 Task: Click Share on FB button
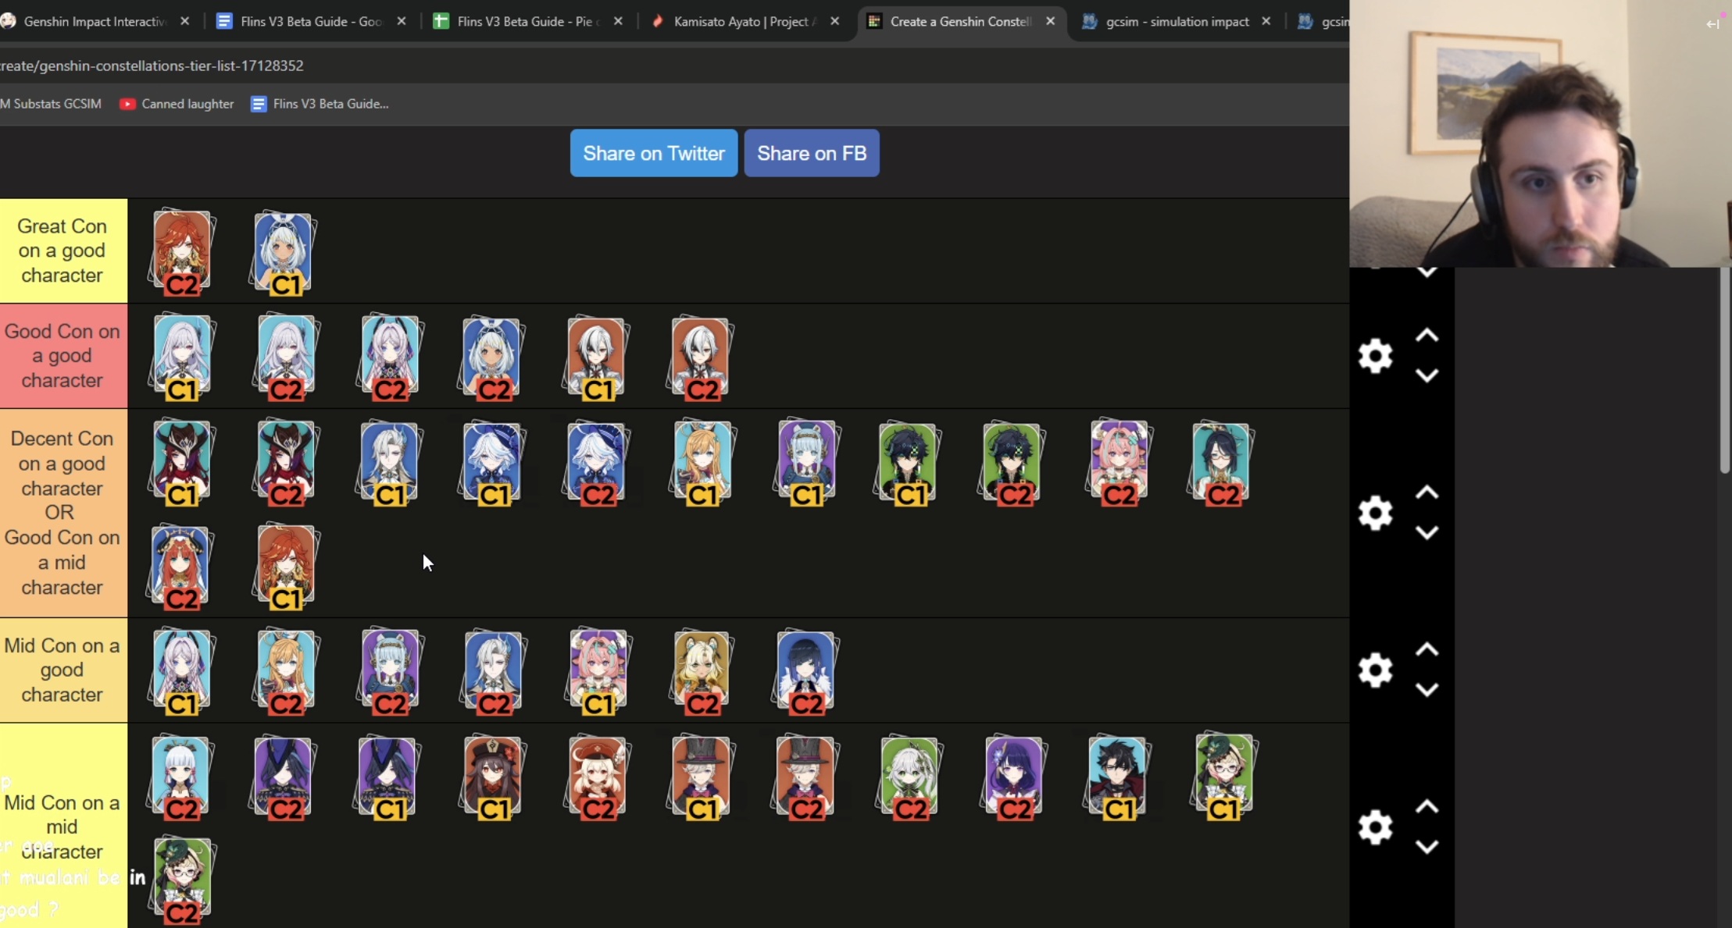811,153
